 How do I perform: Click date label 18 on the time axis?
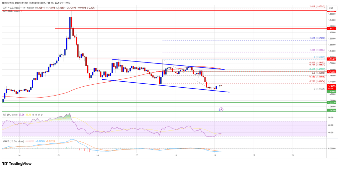click(175, 155)
